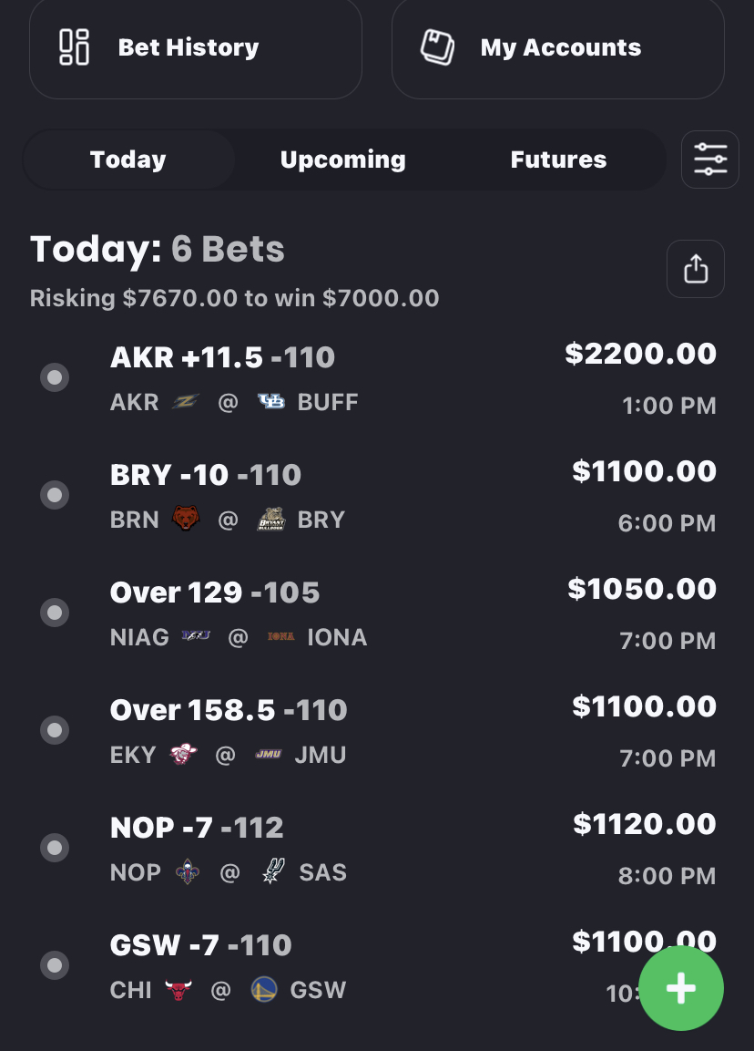This screenshot has height=1051, width=754.
Task: Switch to the Futures tab
Action: [x=558, y=160]
